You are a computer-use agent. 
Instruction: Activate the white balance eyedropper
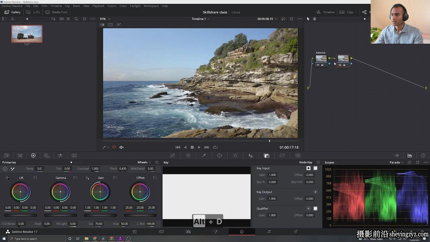pyautogui.click(x=13, y=169)
